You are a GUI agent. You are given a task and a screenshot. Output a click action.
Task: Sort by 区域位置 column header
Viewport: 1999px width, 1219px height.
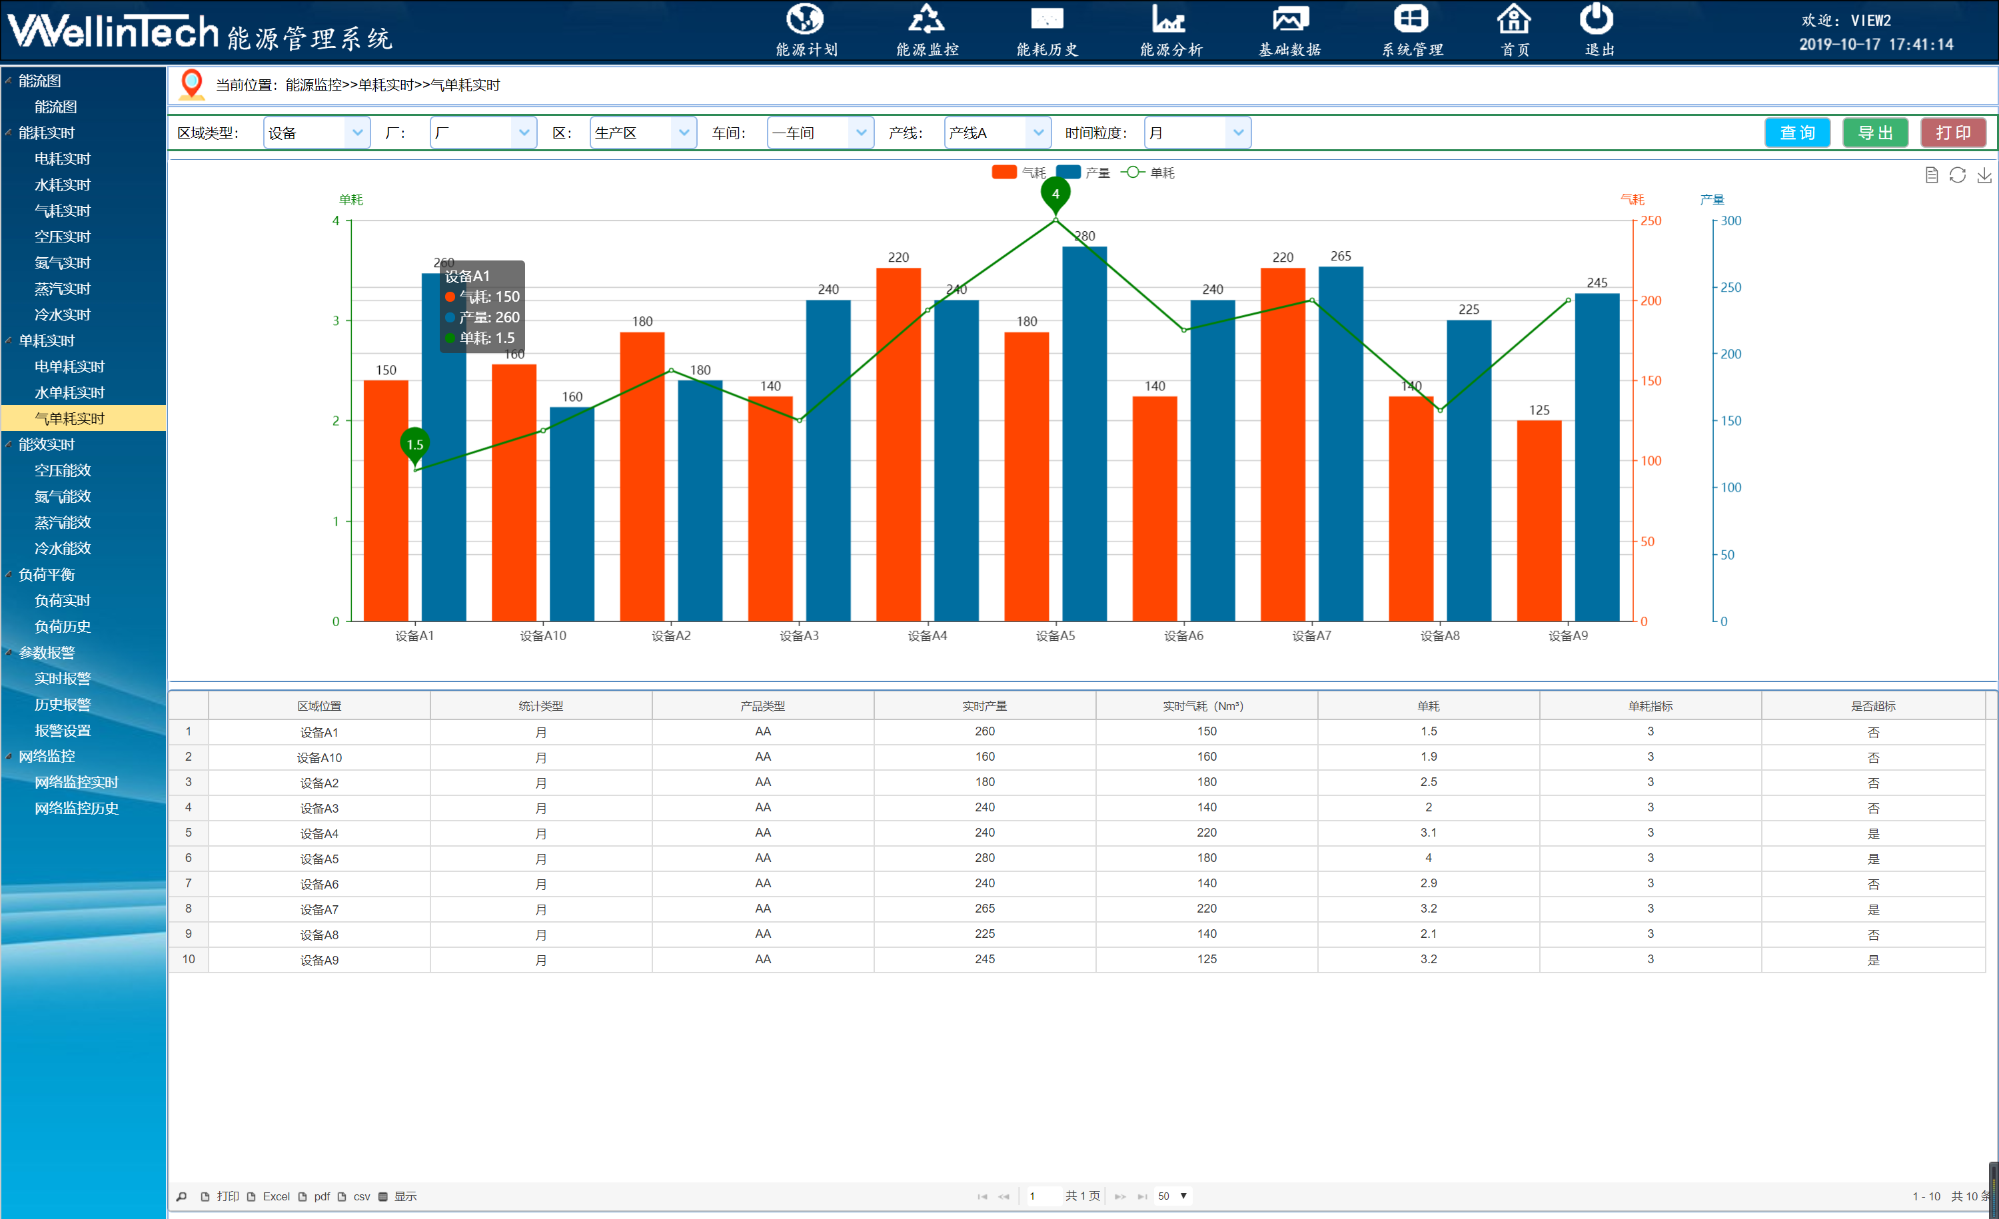(x=319, y=705)
